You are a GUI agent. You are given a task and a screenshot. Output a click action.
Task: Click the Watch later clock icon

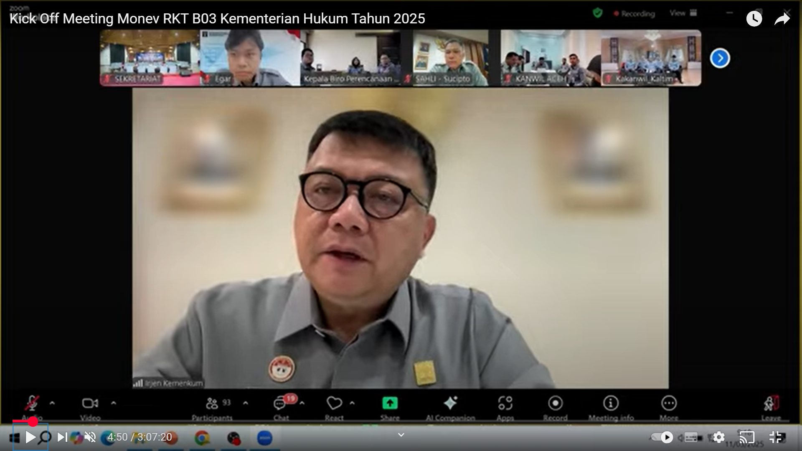pos(754,19)
